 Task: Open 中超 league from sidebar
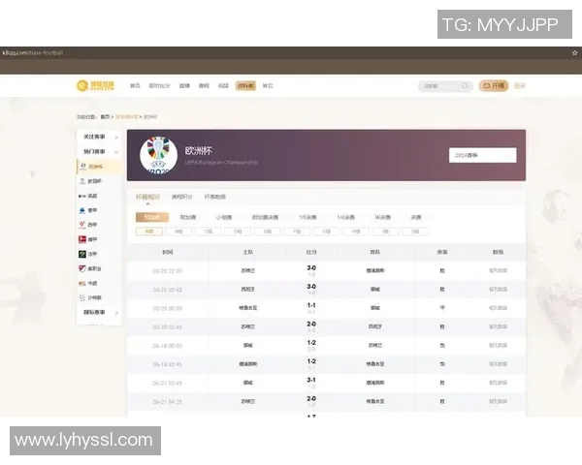[92, 283]
